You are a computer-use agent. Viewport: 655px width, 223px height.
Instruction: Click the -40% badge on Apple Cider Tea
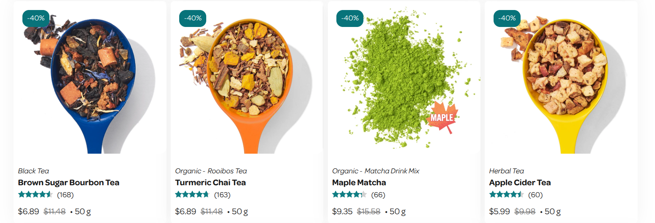pyautogui.click(x=507, y=18)
